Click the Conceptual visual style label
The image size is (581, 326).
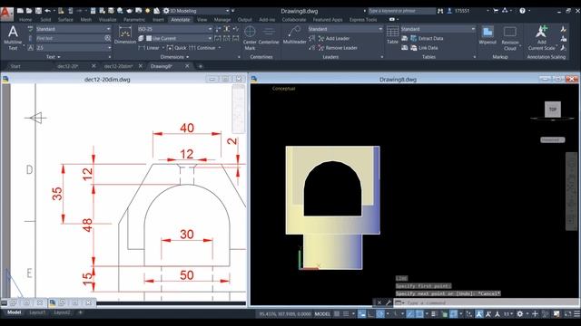click(x=284, y=89)
